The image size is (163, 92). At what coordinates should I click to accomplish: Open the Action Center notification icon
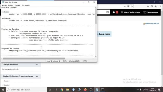[x=159, y=90]
